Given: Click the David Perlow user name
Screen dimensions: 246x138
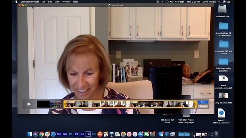Looking at the screenshot, I should (209, 2).
